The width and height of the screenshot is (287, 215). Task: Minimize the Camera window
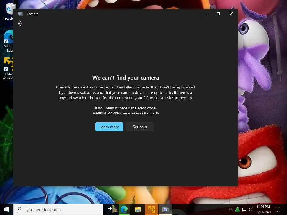click(x=205, y=14)
